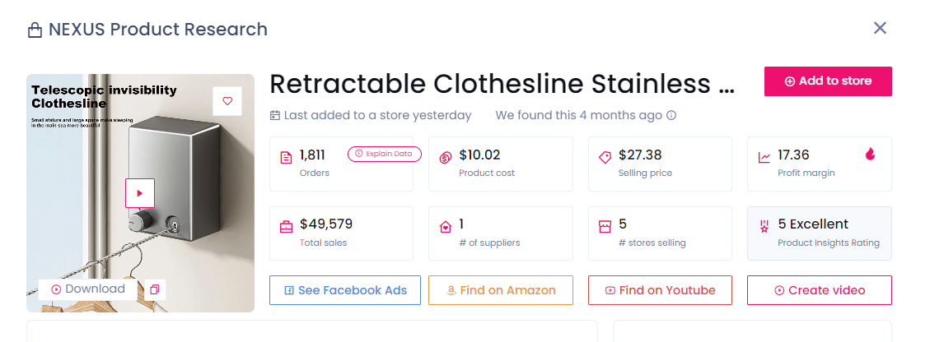The height and width of the screenshot is (342, 930).
Task: Click the stores selling shop icon
Action: tap(605, 227)
